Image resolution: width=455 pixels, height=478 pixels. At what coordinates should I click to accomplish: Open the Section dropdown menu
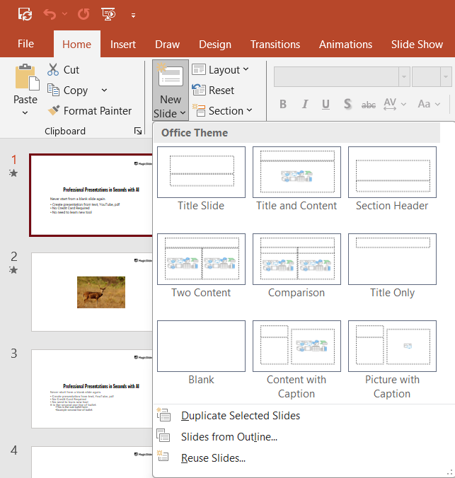221,111
